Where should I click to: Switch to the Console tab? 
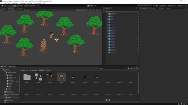pos(152,8)
